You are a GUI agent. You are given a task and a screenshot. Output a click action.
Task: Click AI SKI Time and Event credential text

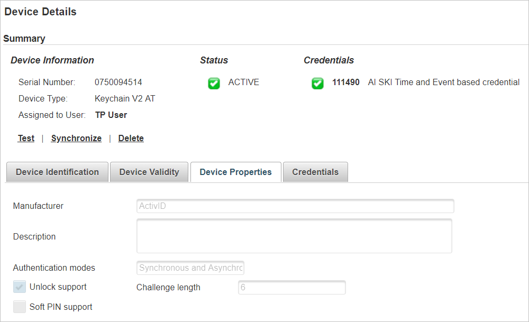coord(444,82)
